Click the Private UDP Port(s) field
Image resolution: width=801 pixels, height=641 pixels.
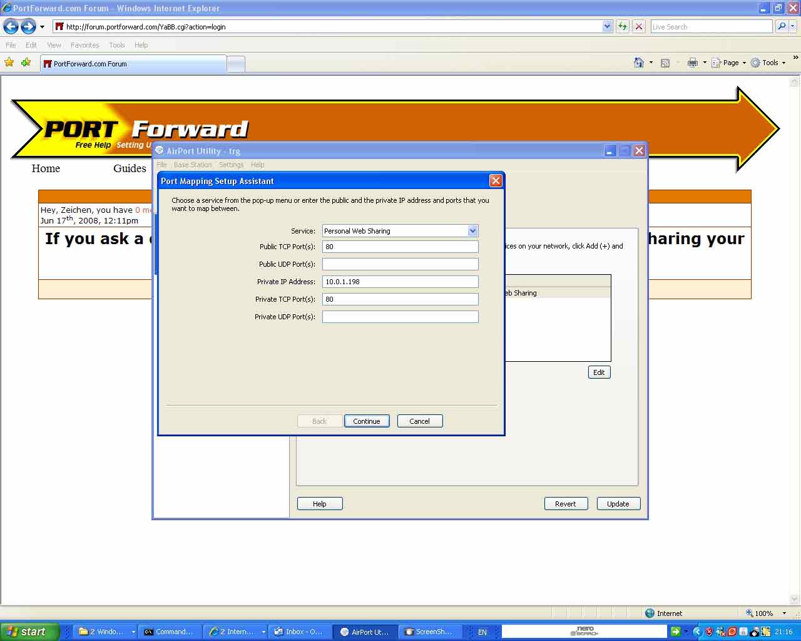tap(400, 317)
